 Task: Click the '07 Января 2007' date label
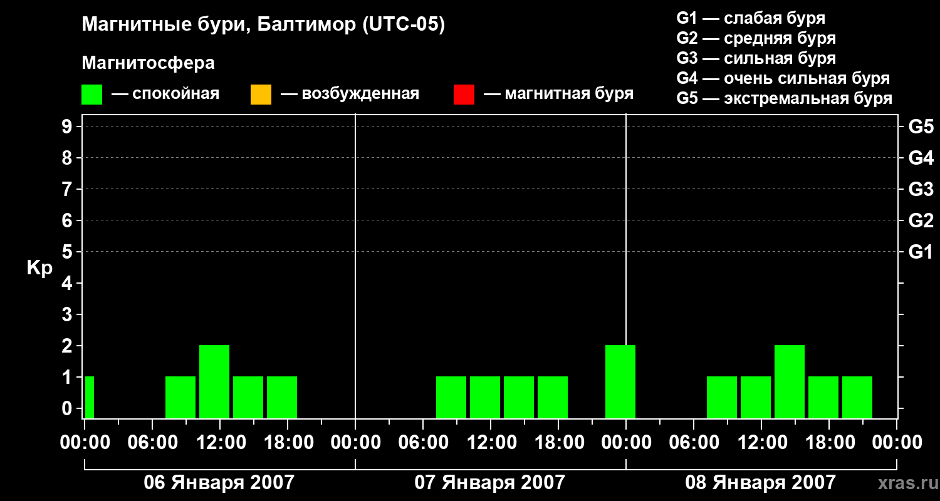[489, 482]
